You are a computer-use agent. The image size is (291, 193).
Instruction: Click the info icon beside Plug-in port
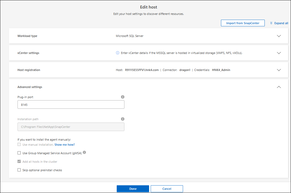click(123, 97)
